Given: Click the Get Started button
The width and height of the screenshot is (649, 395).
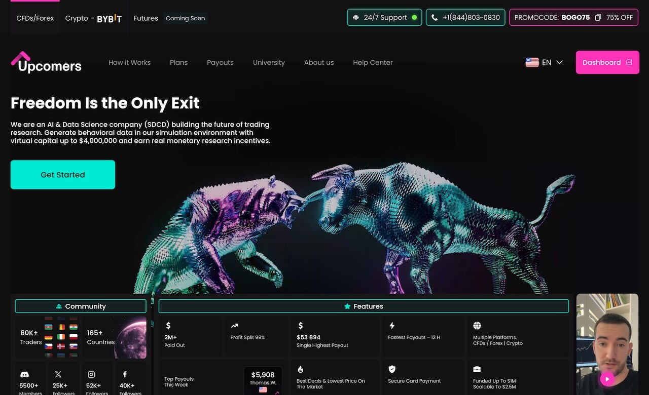Looking at the screenshot, I should coord(63,175).
